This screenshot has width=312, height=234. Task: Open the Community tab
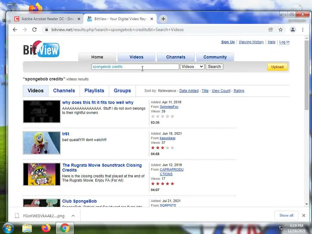point(215,57)
